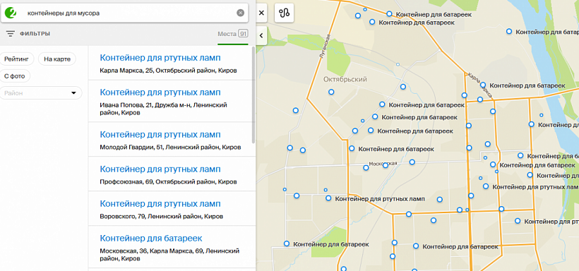
Task: Open the filters icon
Action: click(x=11, y=34)
